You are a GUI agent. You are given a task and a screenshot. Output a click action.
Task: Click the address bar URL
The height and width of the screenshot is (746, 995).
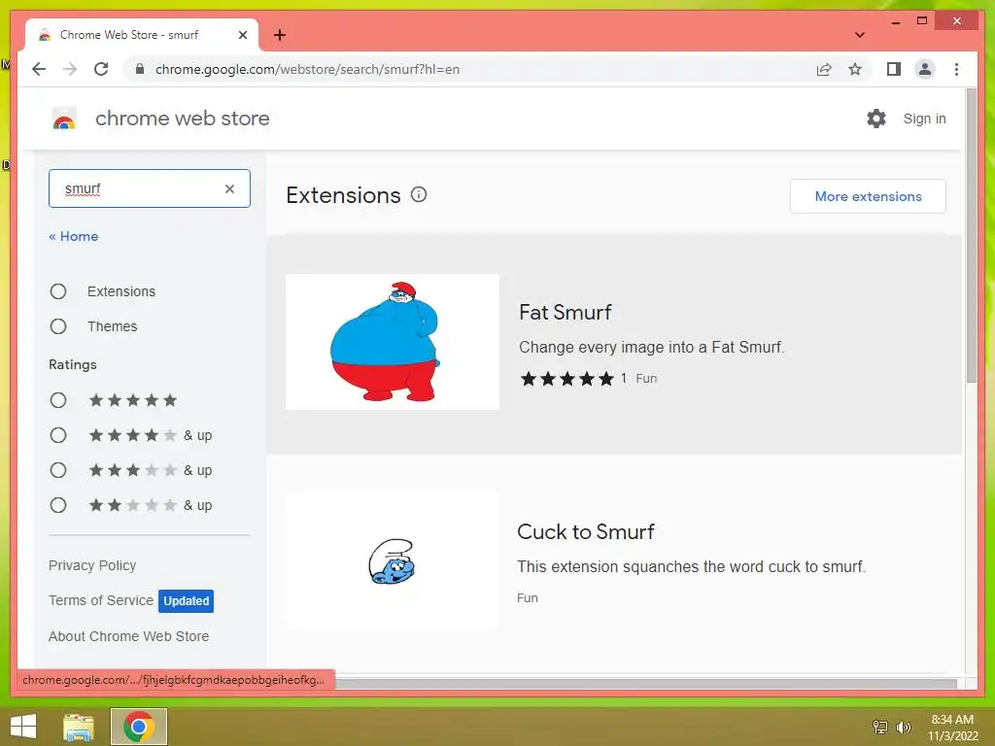pos(307,69)
